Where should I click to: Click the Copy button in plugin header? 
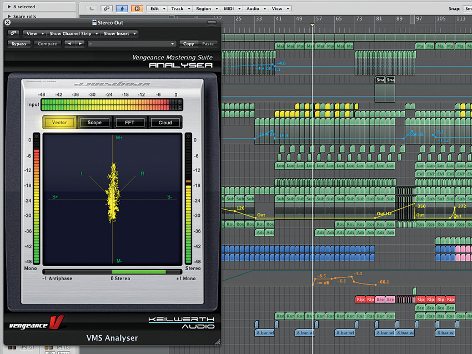[189, 44]
